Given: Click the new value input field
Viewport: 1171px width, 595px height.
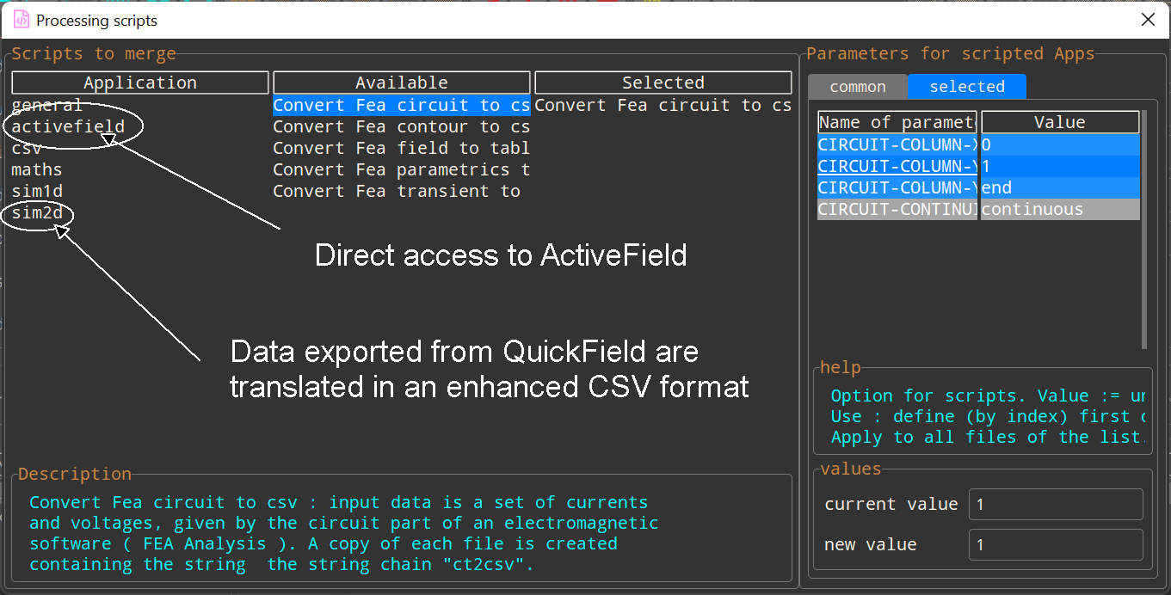Looking at the screenshot, I should tap(1056, 544).
